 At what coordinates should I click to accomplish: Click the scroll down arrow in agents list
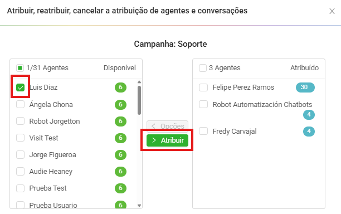tap(139, 206)
